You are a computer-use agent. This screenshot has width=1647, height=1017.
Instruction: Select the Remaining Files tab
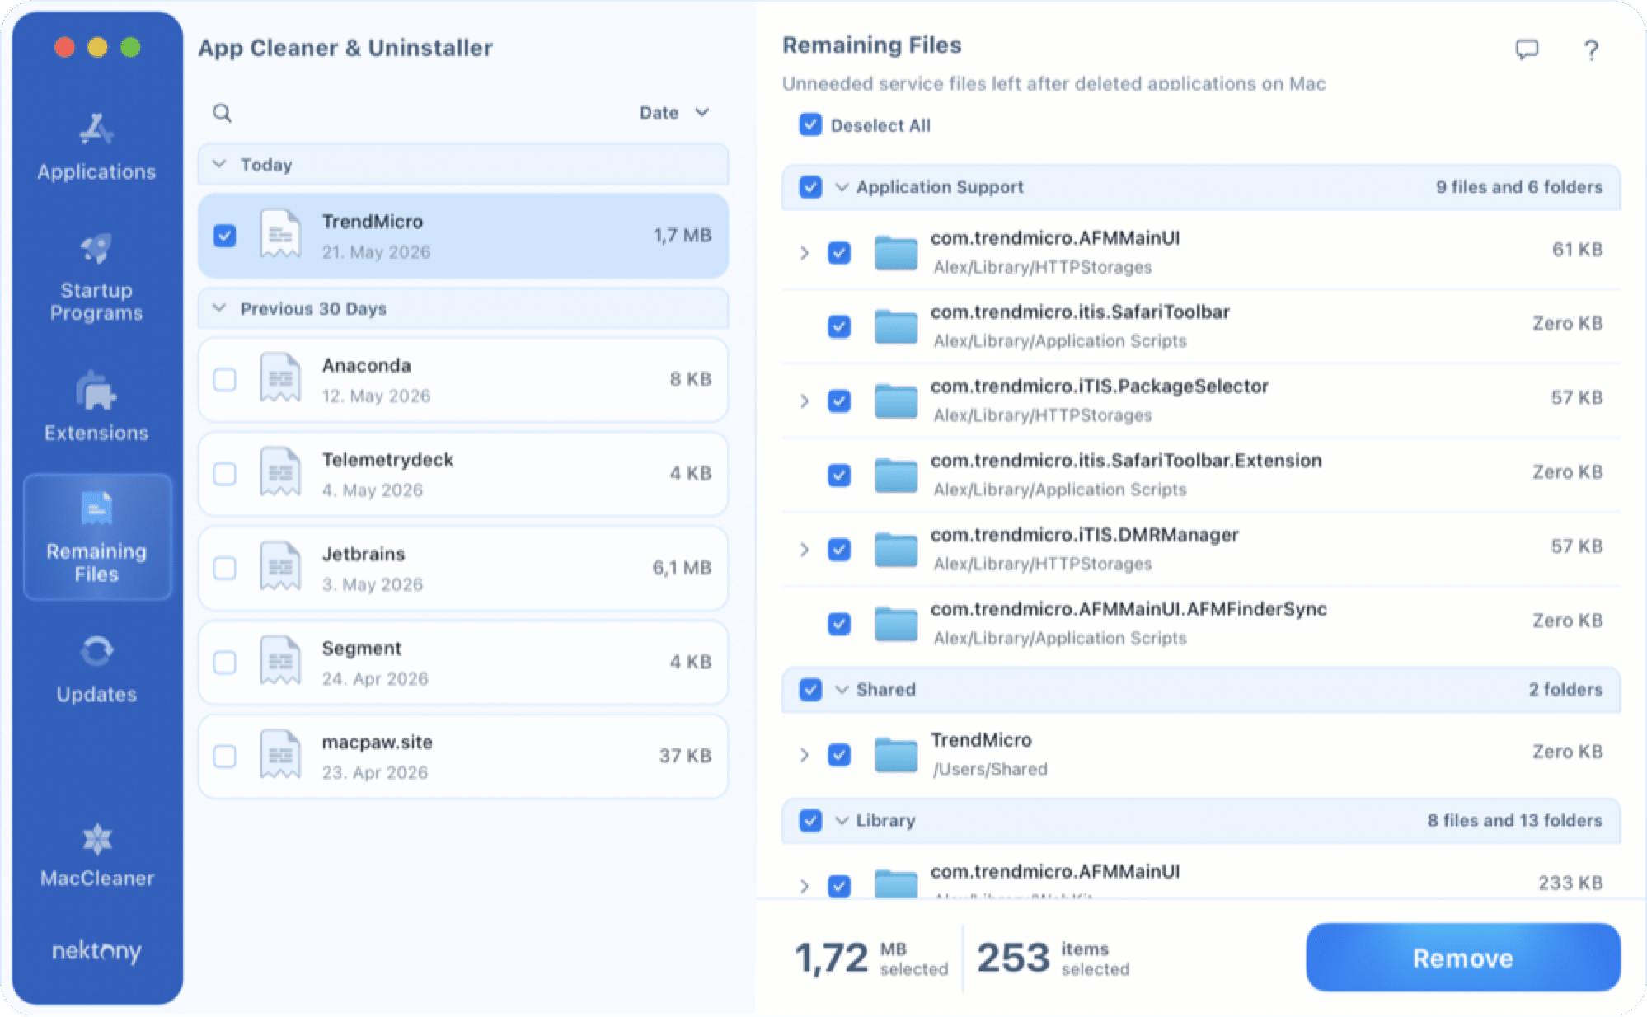click(97, 537)
